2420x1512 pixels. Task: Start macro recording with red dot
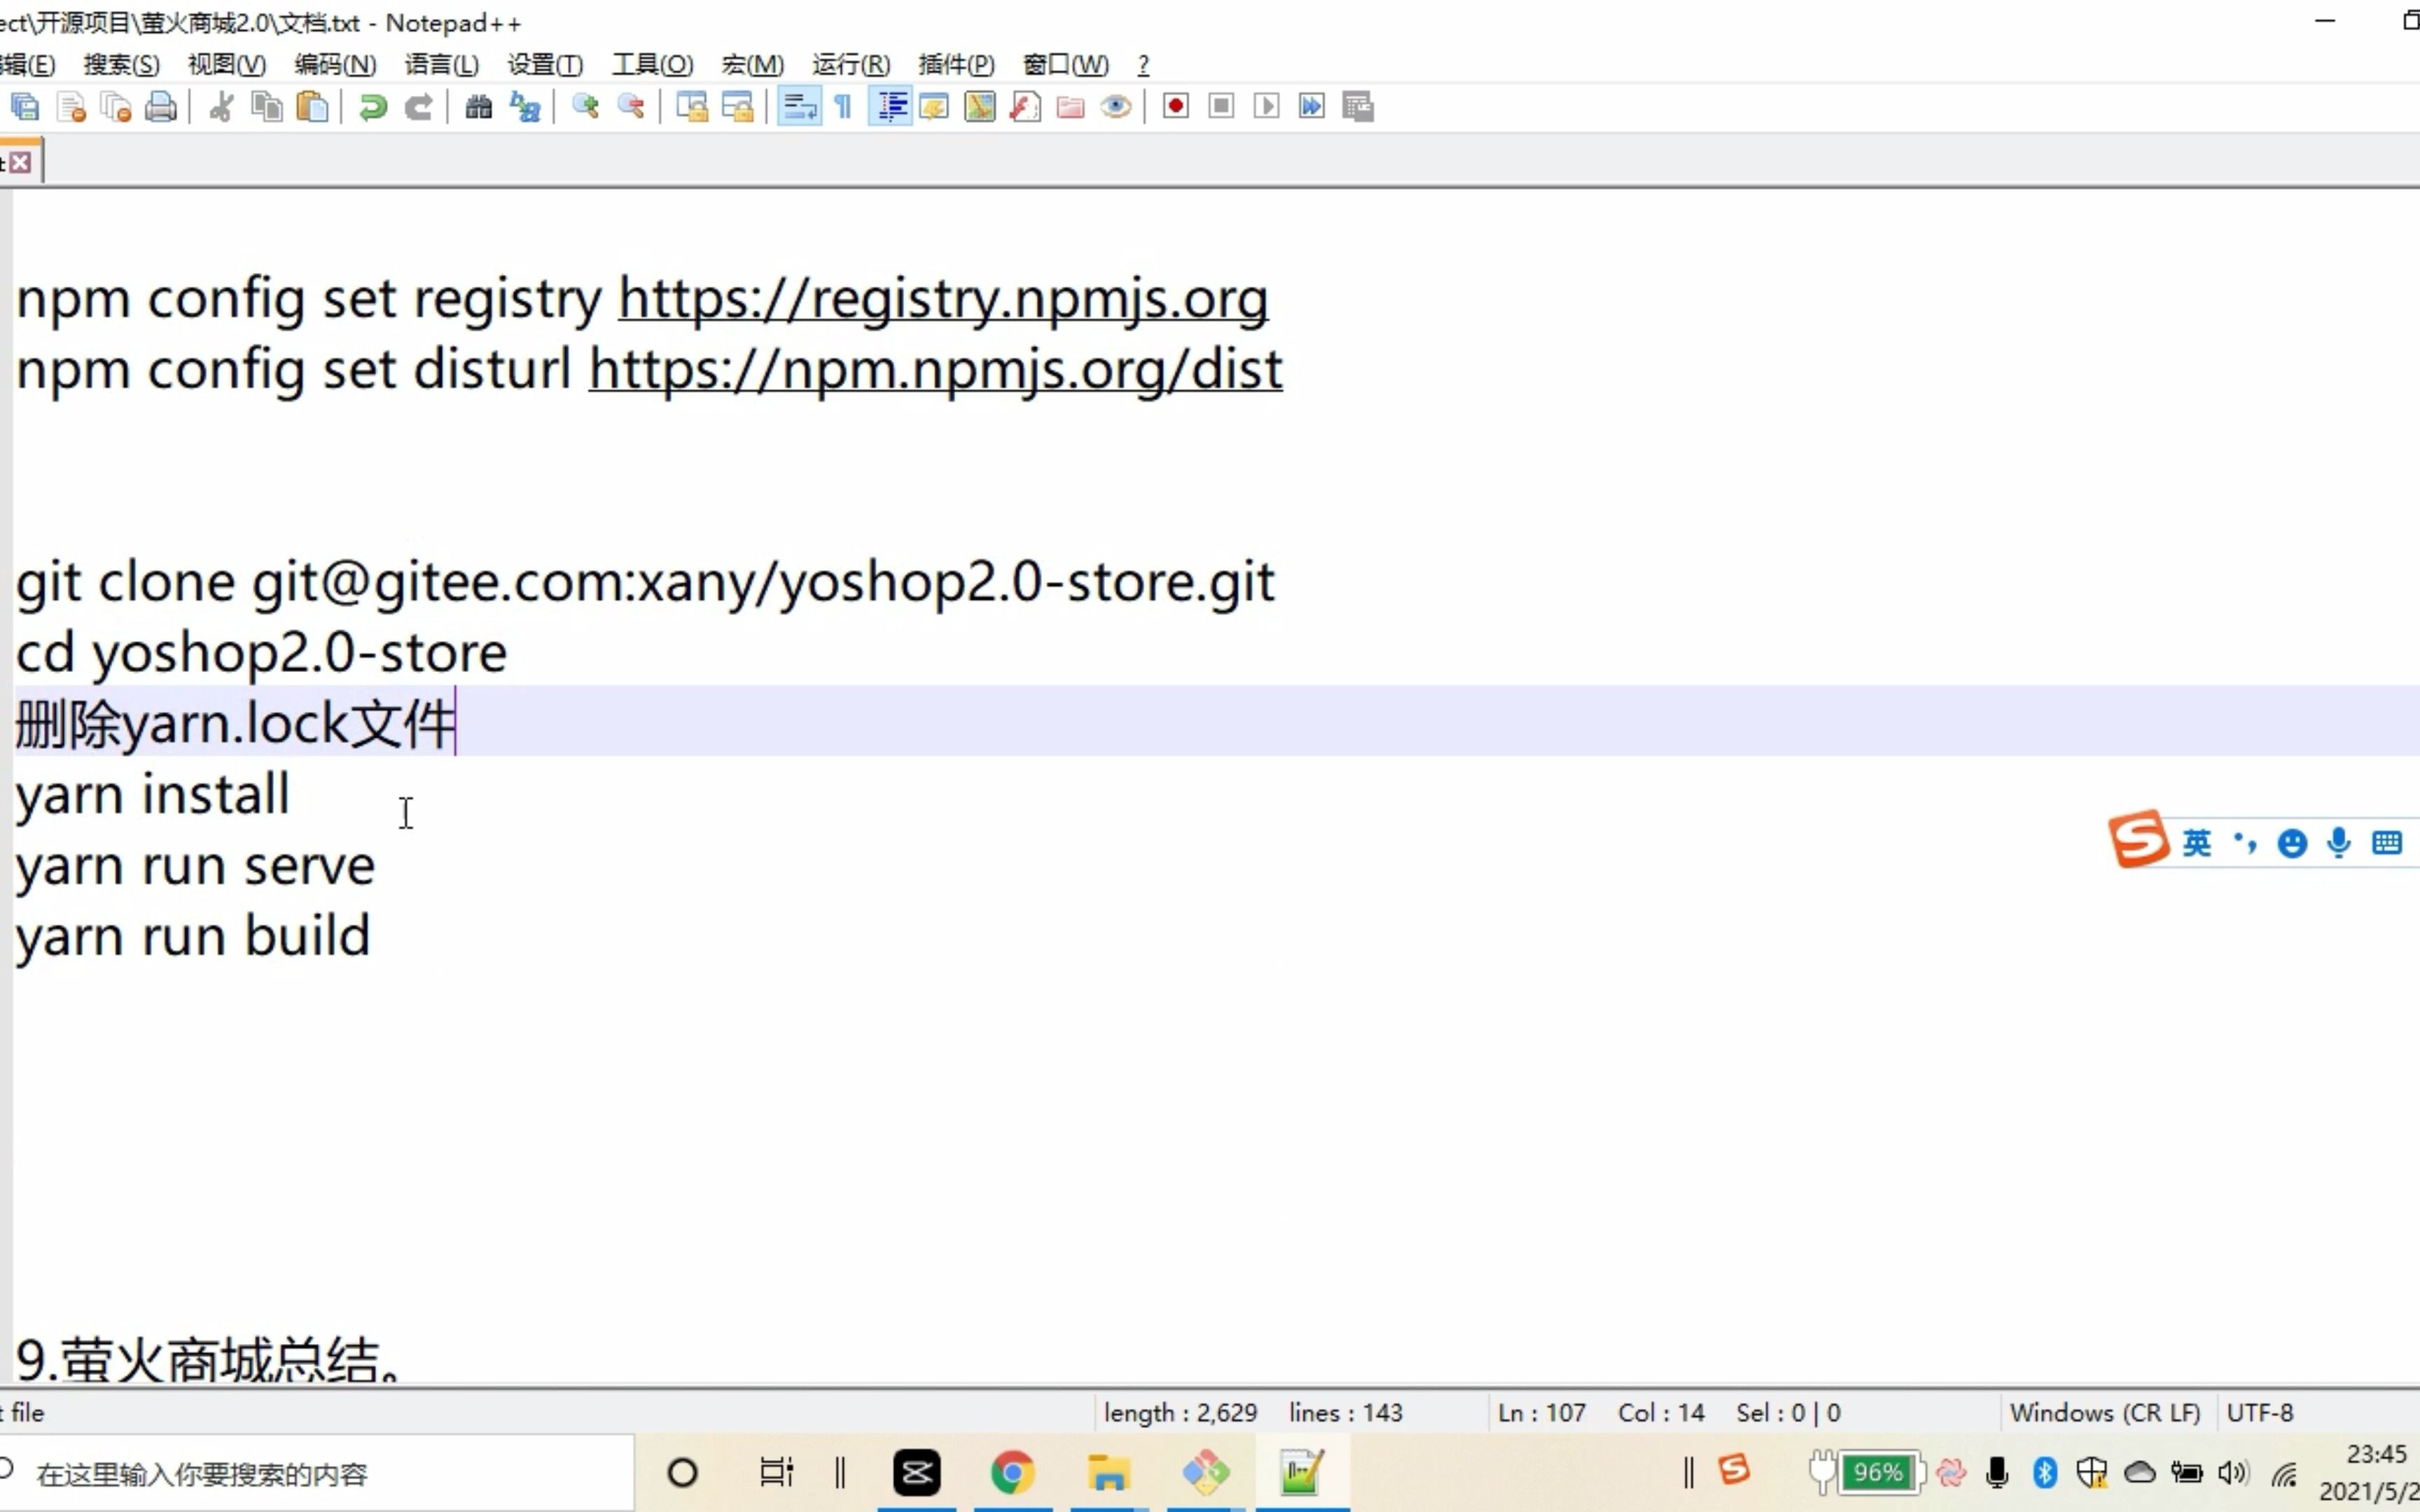coord(1176,106)
